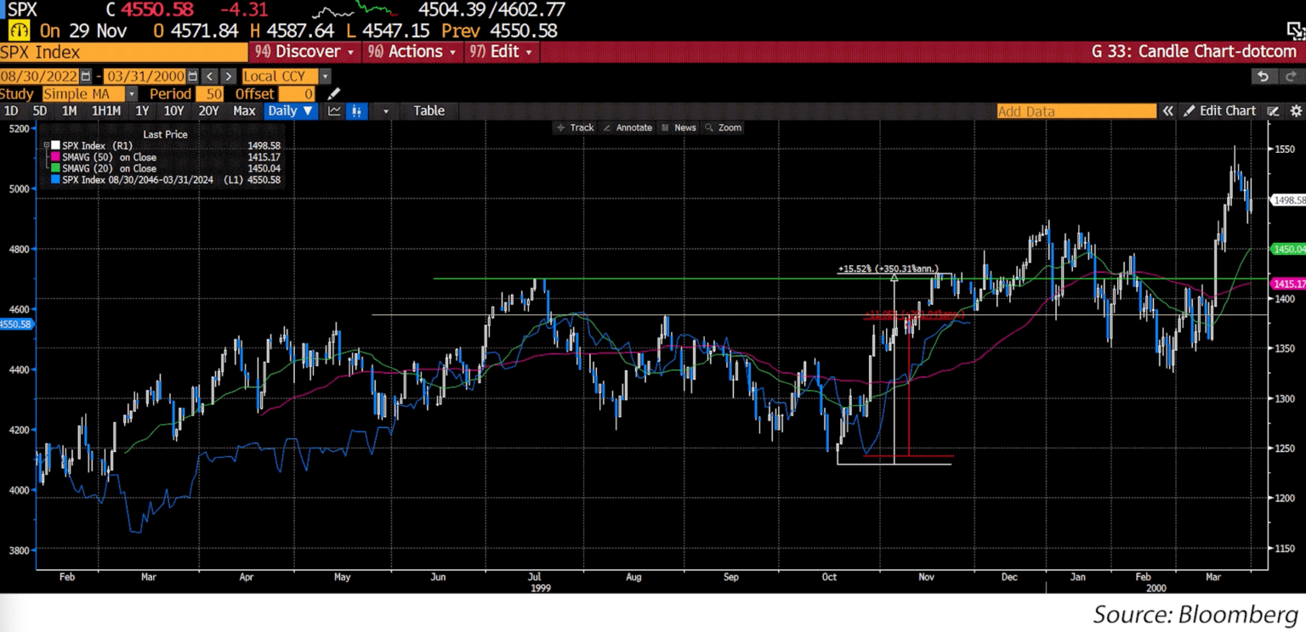
Task: Click the undo arrow icon near top right
Action: click(x=1263, y=76)
